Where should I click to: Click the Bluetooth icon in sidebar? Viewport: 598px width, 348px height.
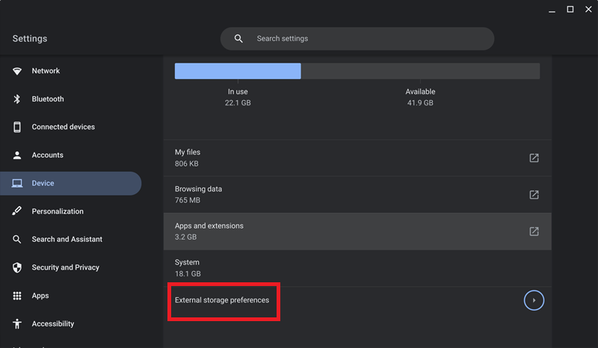click(16, 99)
